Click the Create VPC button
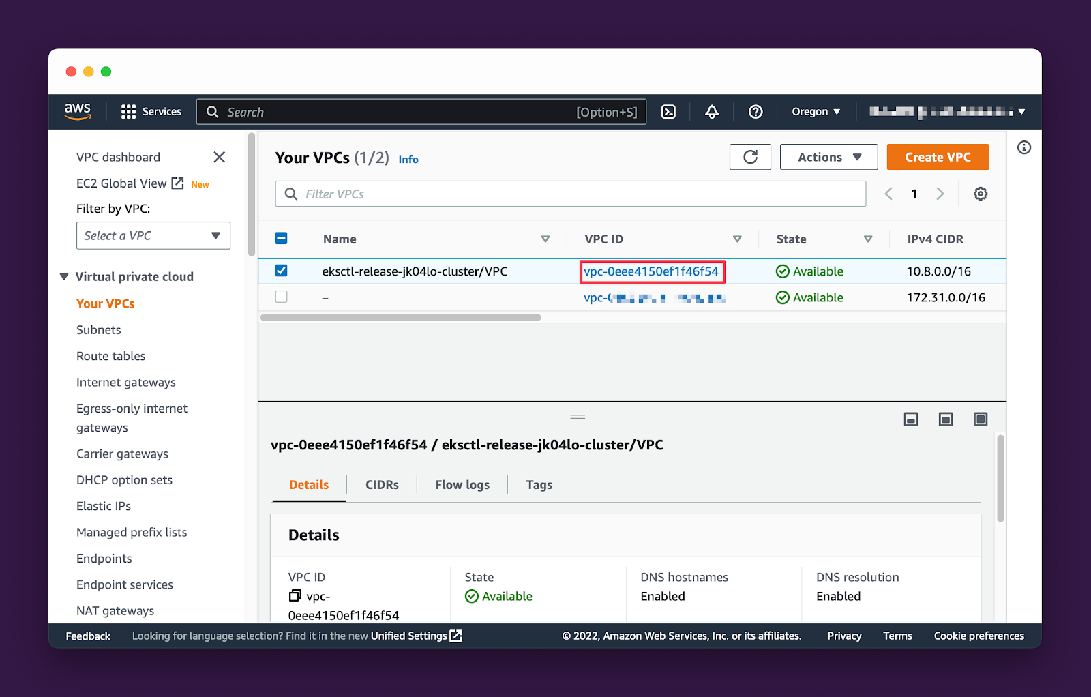 click(938, 157)
